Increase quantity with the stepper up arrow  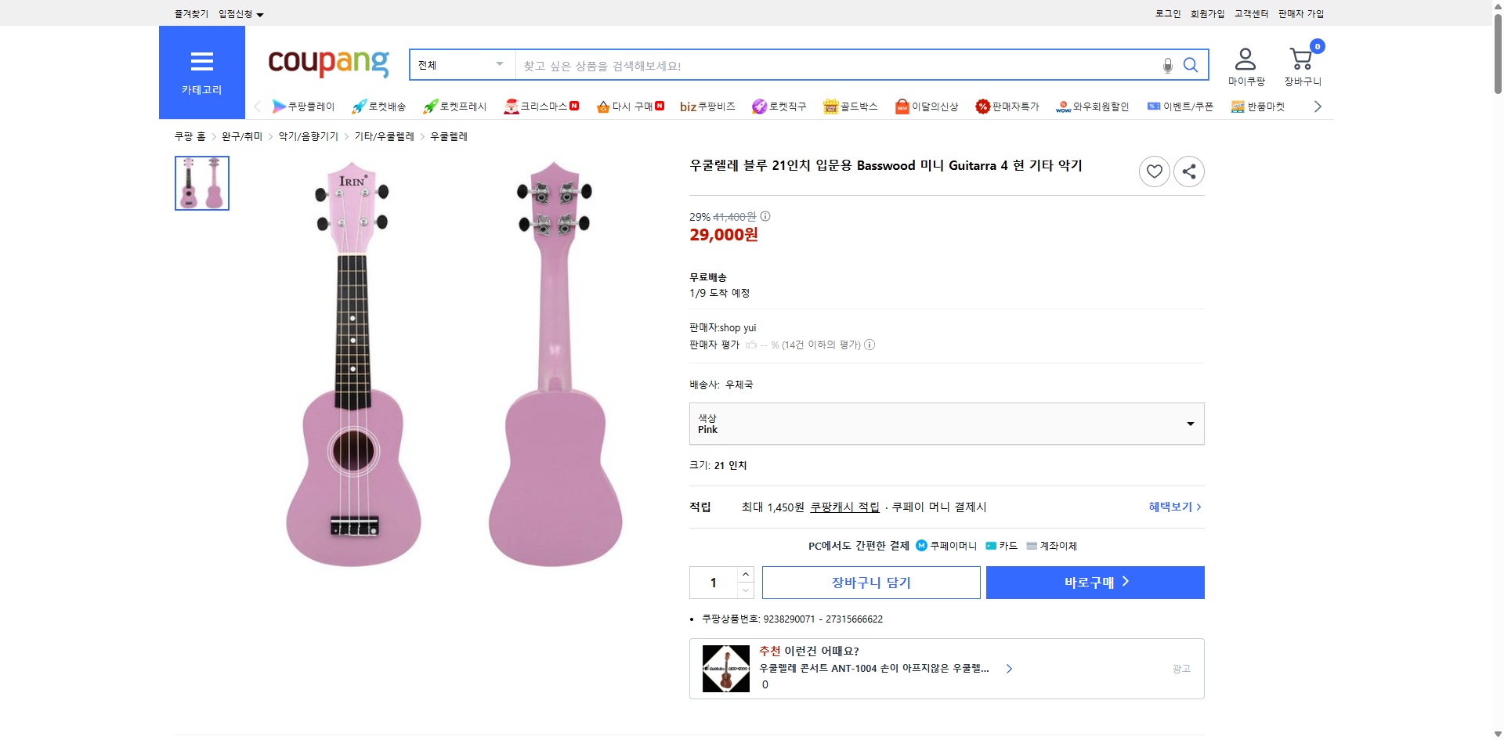pyautogui.click(x=745, y=574)
